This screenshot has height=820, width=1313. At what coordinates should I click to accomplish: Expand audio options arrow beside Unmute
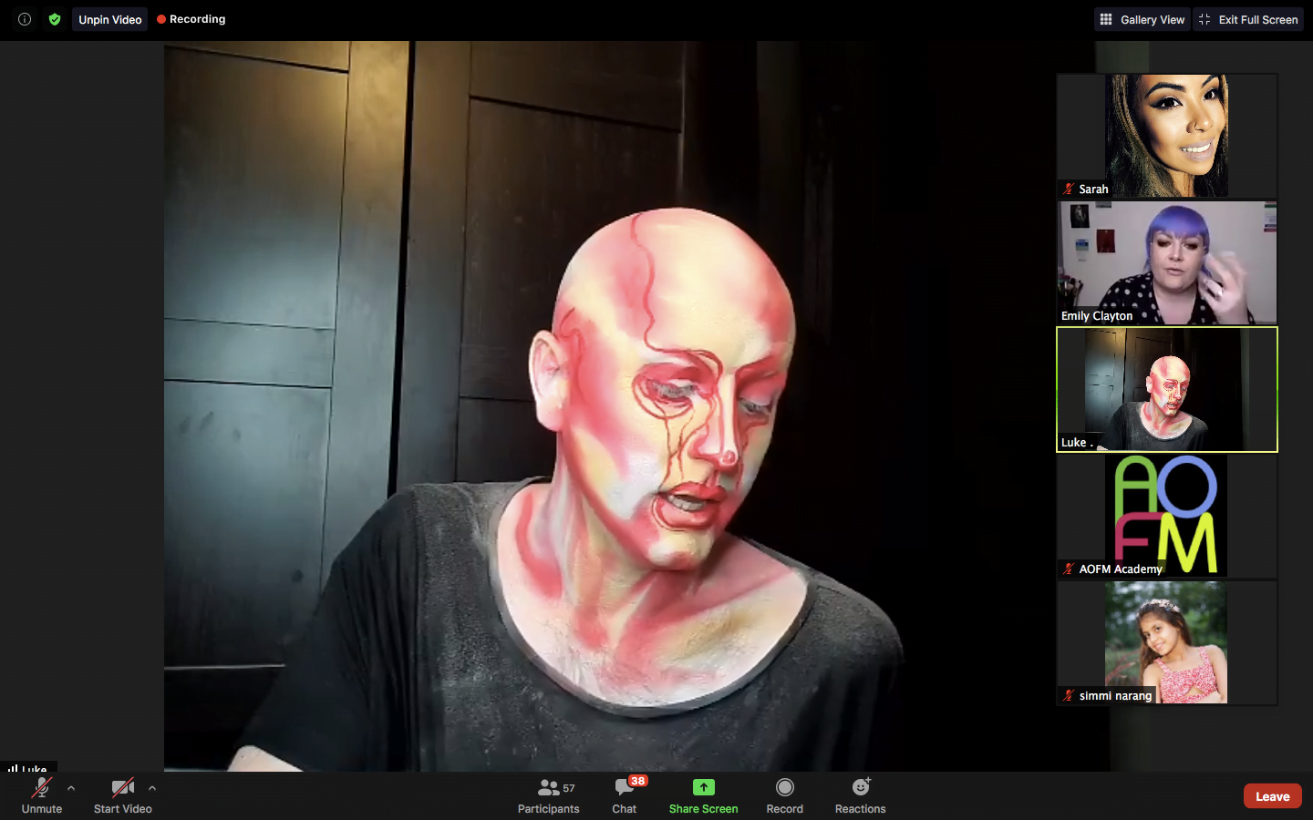click(71, 788)
